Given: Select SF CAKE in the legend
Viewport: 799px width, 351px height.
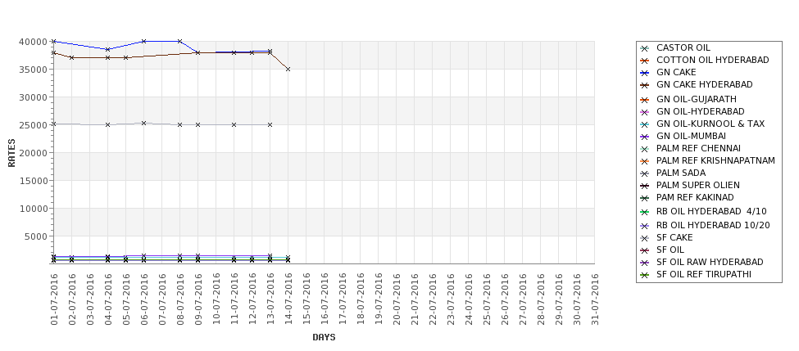Looking at the screenshot, I should [x=666, y=237].
